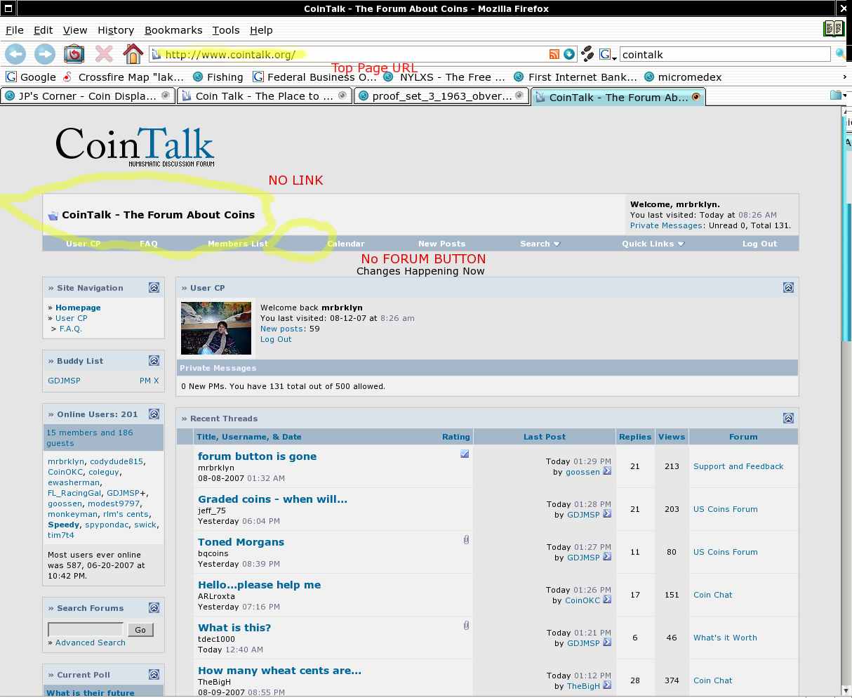Screen dimensions: 852x698
Task: Collapse the Recent Threads block
Action: pyautogui.click(x=788, y=419)
